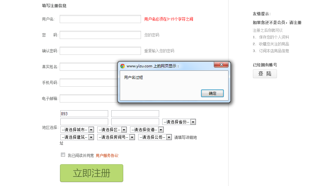Confirm the alert with the 确定 button
This screenshot has width=322, height=186.
point(212,93)
